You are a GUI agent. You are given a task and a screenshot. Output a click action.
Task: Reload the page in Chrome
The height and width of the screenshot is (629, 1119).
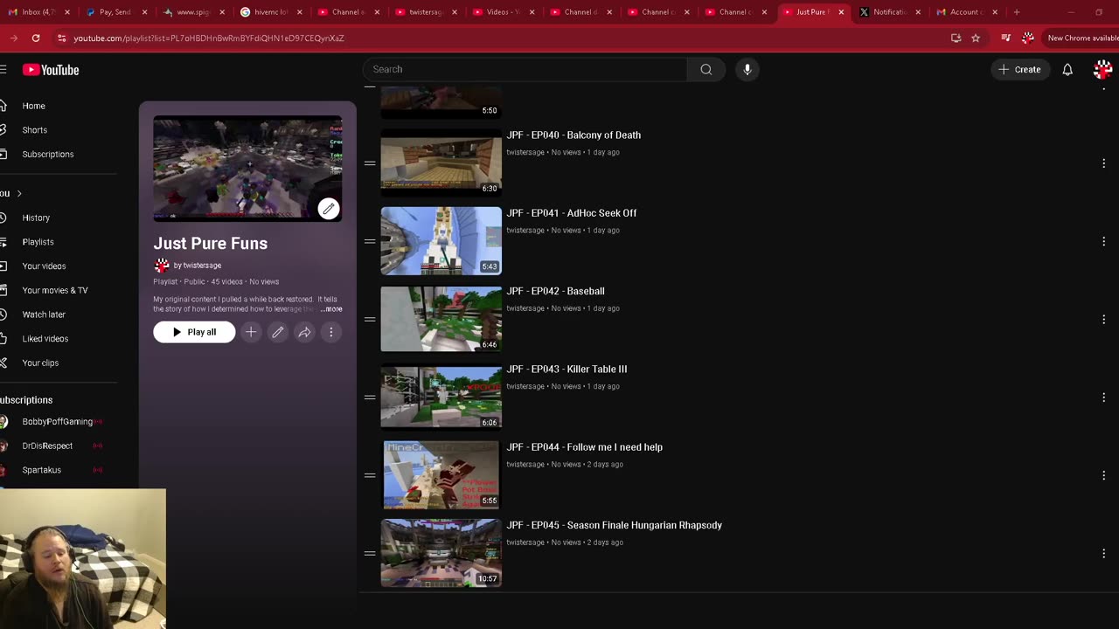[x=36, y=38]
